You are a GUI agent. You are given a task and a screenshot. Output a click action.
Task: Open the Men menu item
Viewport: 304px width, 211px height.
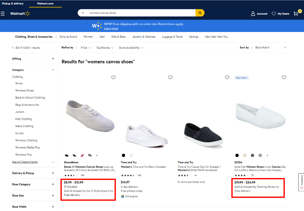[x=102, y=37]
